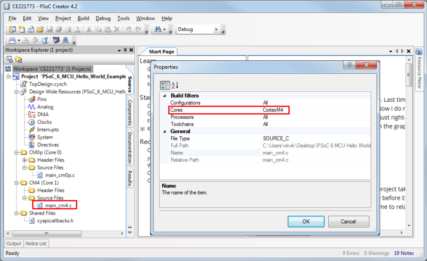
Task: Select the Interrupts resource item
Action: (x=48, y=130)
